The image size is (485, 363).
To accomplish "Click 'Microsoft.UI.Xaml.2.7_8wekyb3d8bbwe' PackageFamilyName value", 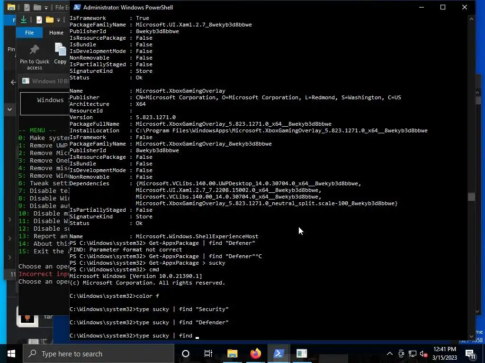I will click(x=194, y=25).
